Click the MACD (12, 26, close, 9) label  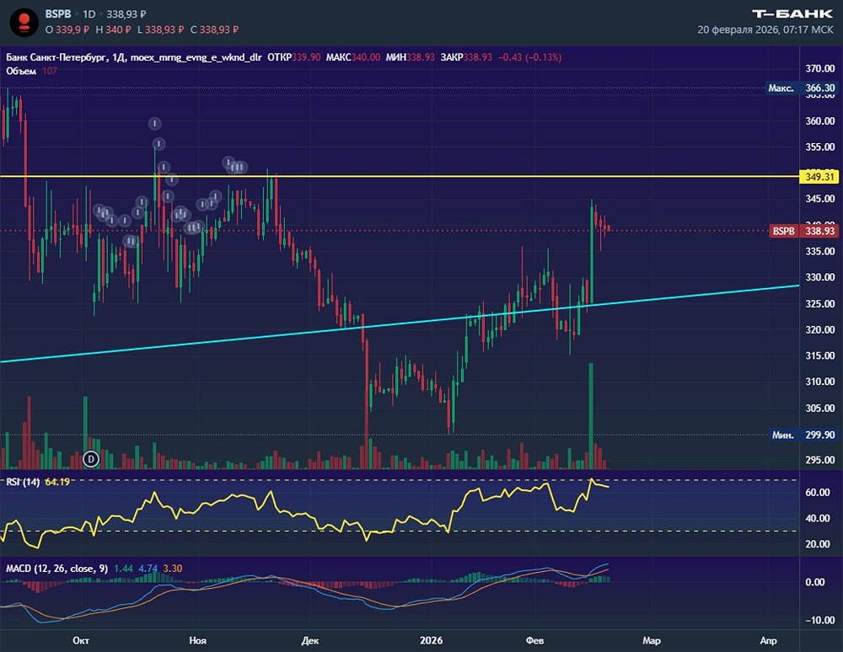57,569
